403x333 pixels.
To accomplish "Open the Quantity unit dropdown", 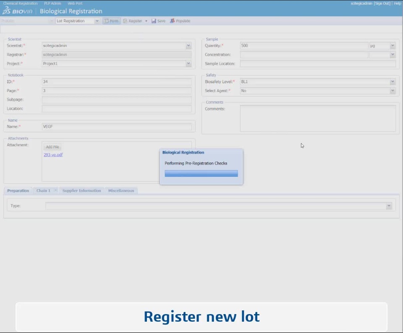I will pos(393,45).
